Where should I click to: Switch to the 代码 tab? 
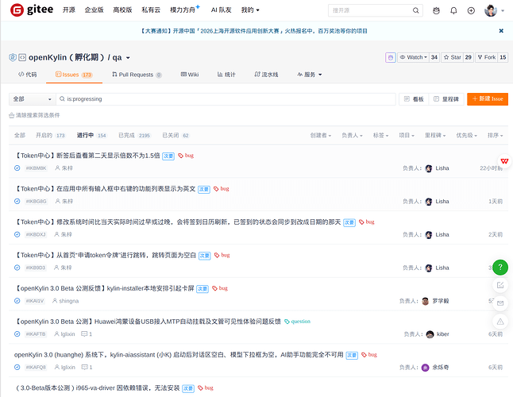click(28, 75)
